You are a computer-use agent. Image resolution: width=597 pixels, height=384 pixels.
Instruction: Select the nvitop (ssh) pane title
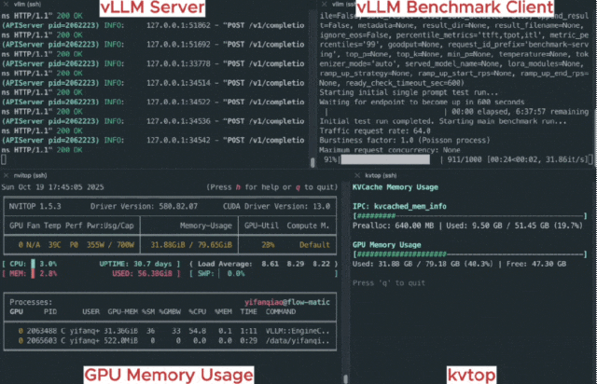pos(30,175)
